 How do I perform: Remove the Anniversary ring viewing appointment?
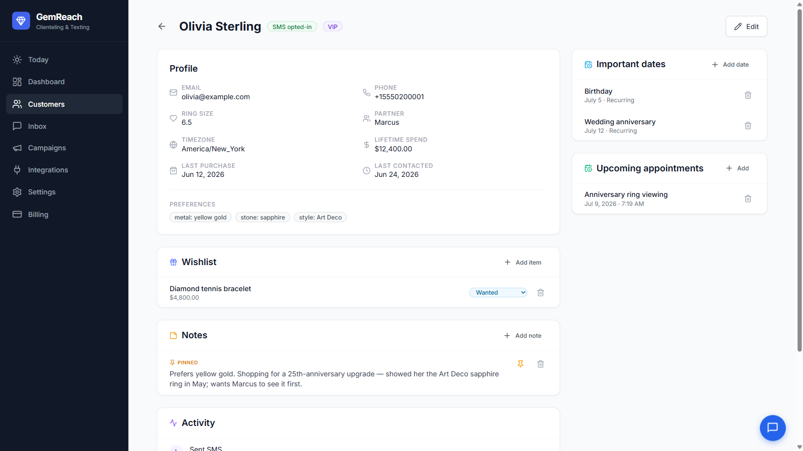tap(748, 199)
